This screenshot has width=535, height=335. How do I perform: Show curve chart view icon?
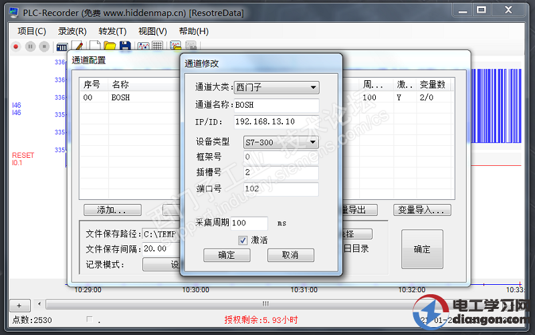pos(143,45)
